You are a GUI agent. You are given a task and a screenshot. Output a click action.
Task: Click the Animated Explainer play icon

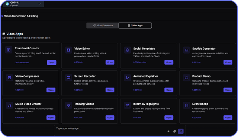127,78
